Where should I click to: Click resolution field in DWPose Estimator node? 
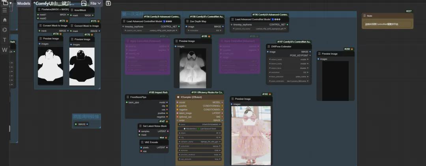(289, 72)
